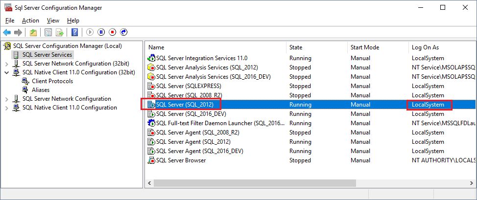Click Running state of SQL Server Integration Services
Image resolution: width=477 pixels, height=200 pixels.
click(300, 58)
